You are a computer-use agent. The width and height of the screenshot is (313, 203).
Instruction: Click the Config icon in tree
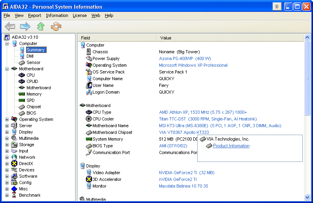point(14,182)
